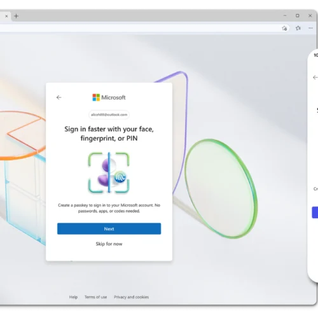Open a new browser tab with plus icon
The height and width of the screenshot is (318, 318).
pyautogui.click(x=16, y=16)
